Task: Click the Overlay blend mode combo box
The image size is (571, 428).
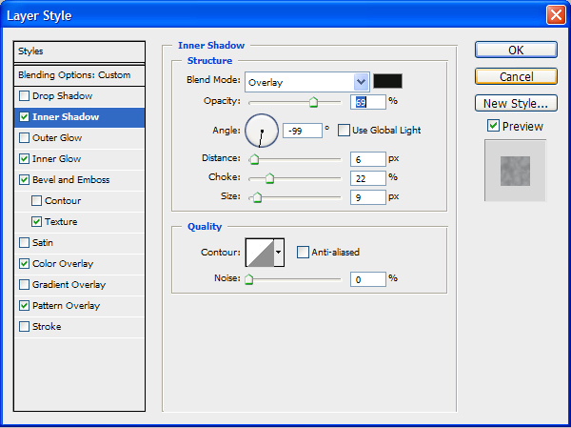Action: [307, 82]
